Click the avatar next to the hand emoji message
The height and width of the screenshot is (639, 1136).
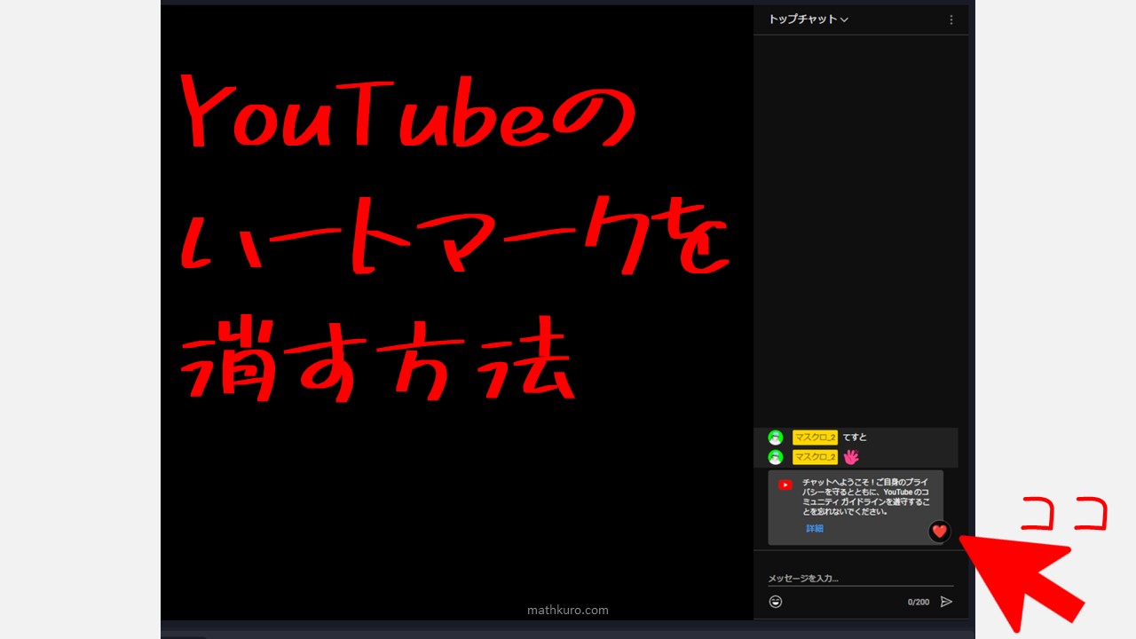click(775, 456)
